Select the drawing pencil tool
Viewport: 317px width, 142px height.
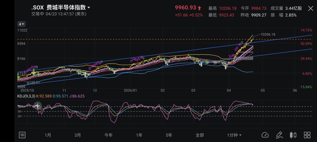coord(279,135)
